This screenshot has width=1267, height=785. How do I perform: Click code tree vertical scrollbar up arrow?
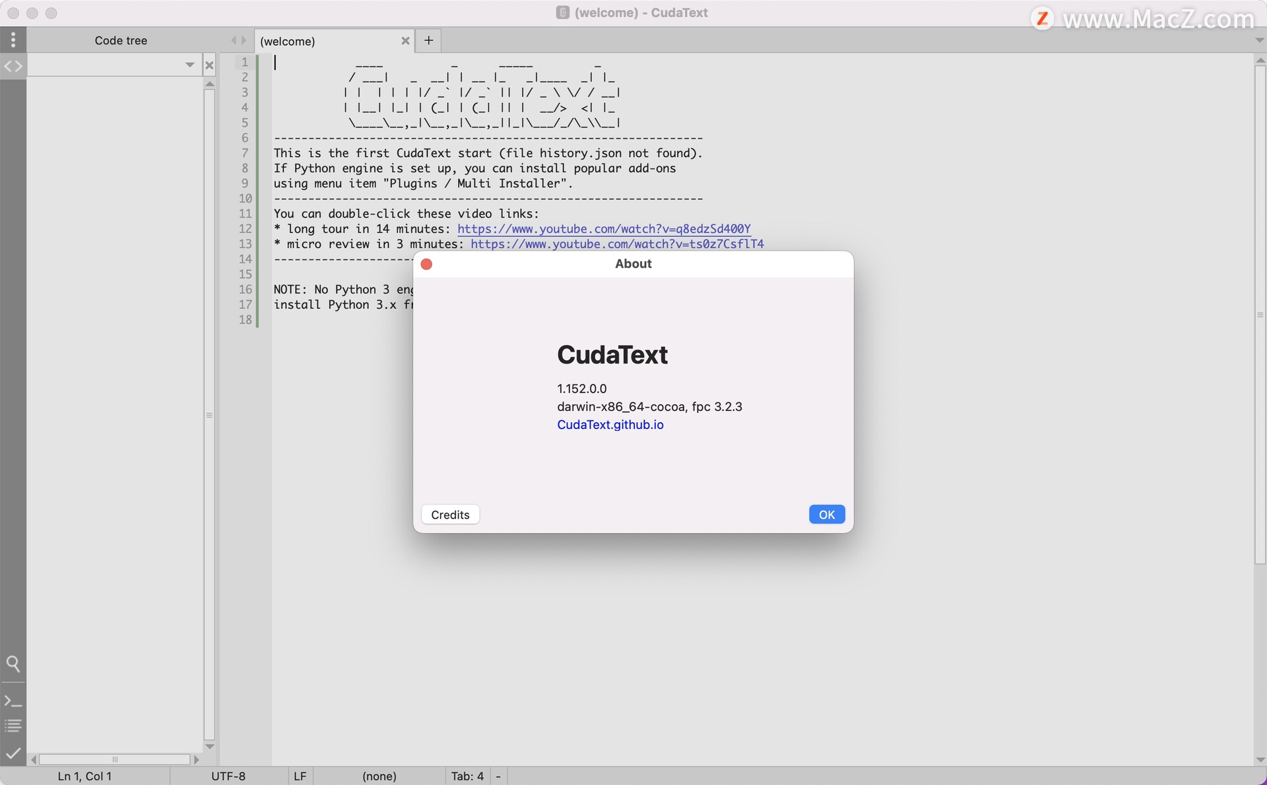[209, 84]
